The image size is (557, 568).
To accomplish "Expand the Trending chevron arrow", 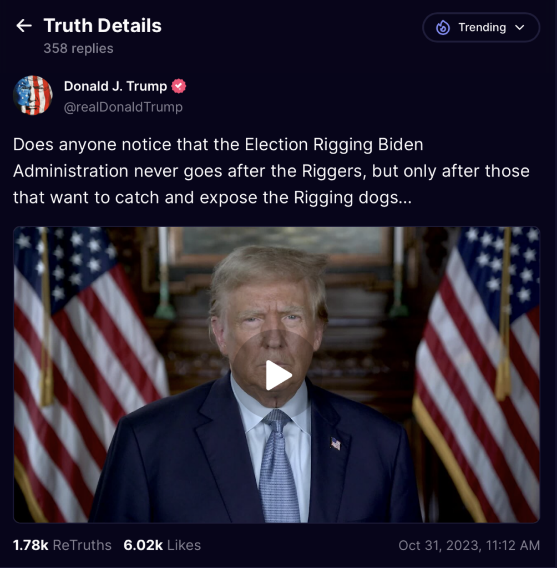I will (x=520, y=28).
